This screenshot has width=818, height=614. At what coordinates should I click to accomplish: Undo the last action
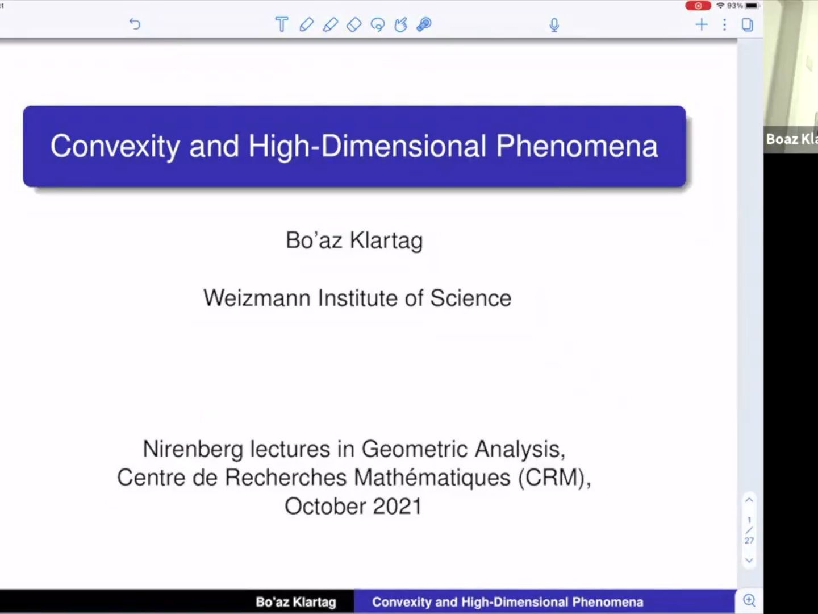tap(135, 24)
